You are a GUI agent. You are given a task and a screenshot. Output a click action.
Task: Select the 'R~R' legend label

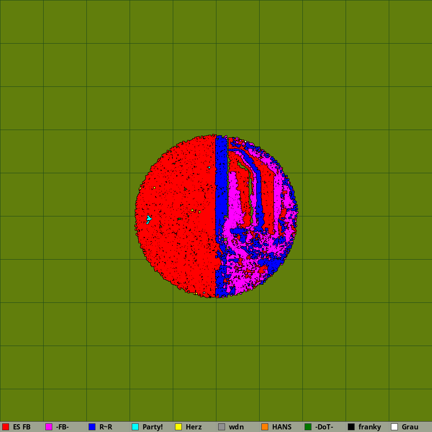(x=106, y=427)
